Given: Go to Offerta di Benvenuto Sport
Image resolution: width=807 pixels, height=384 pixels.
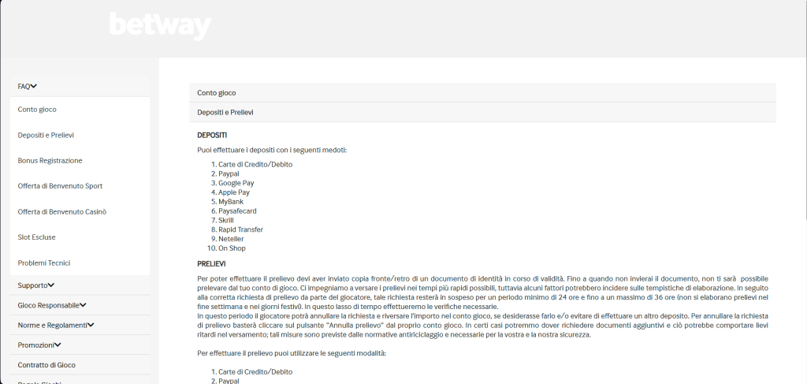Looking at the screenshot, I should tap(60, 186).
